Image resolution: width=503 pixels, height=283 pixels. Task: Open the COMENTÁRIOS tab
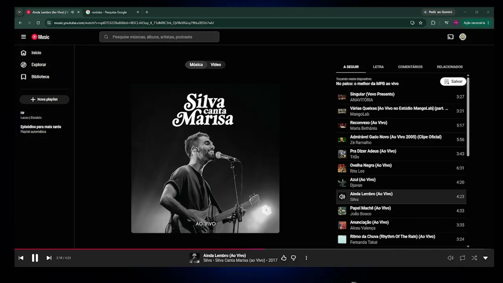click(x=410, y=67)
